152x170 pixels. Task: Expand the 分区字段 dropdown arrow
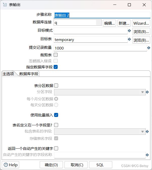[142, 92]
